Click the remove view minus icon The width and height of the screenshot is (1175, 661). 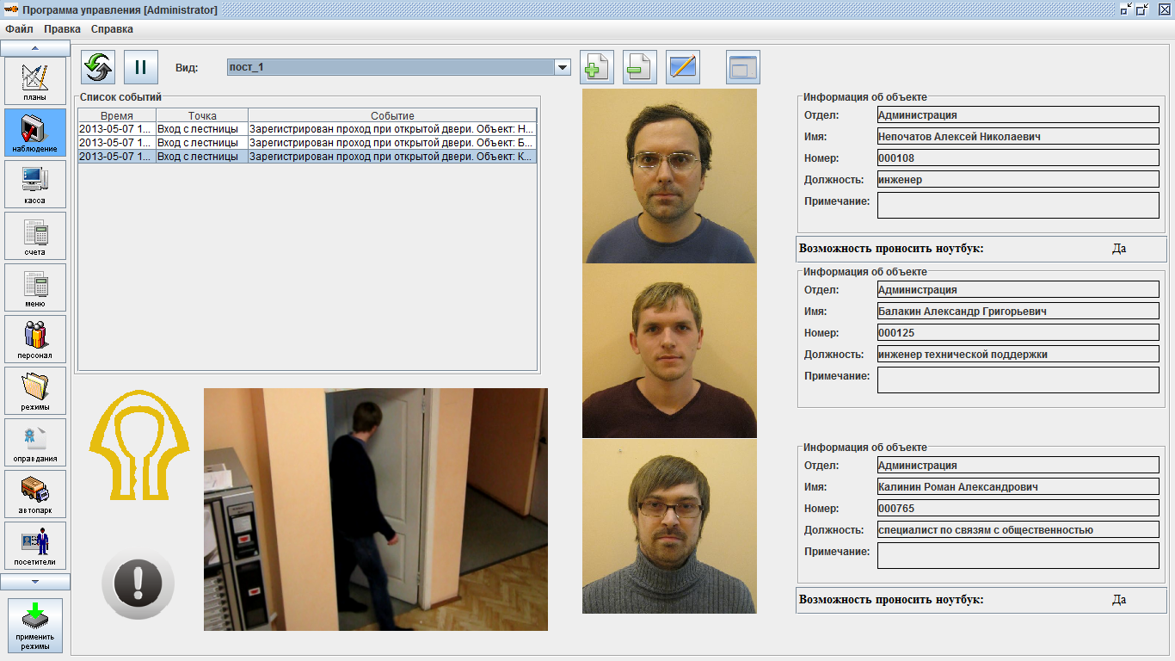tap(640, 67)
